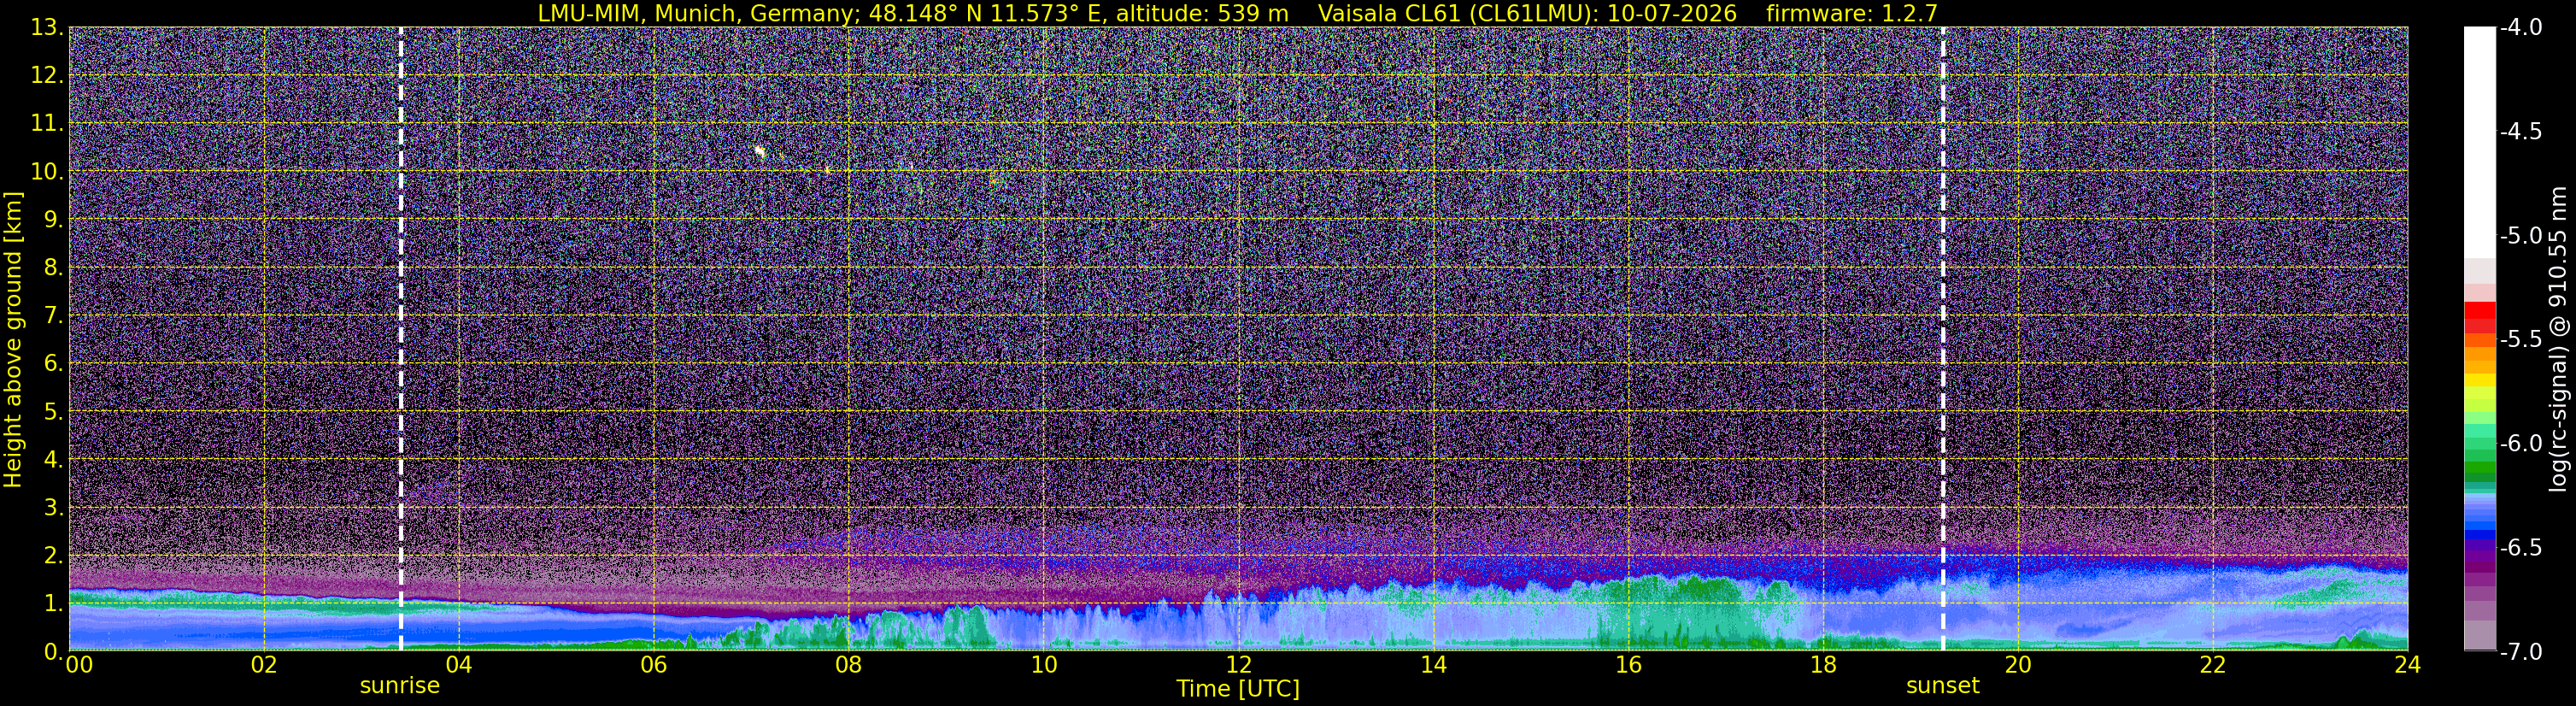
Task: Click the 'Time [UTC]' axis label
Action: (1238, 689)
